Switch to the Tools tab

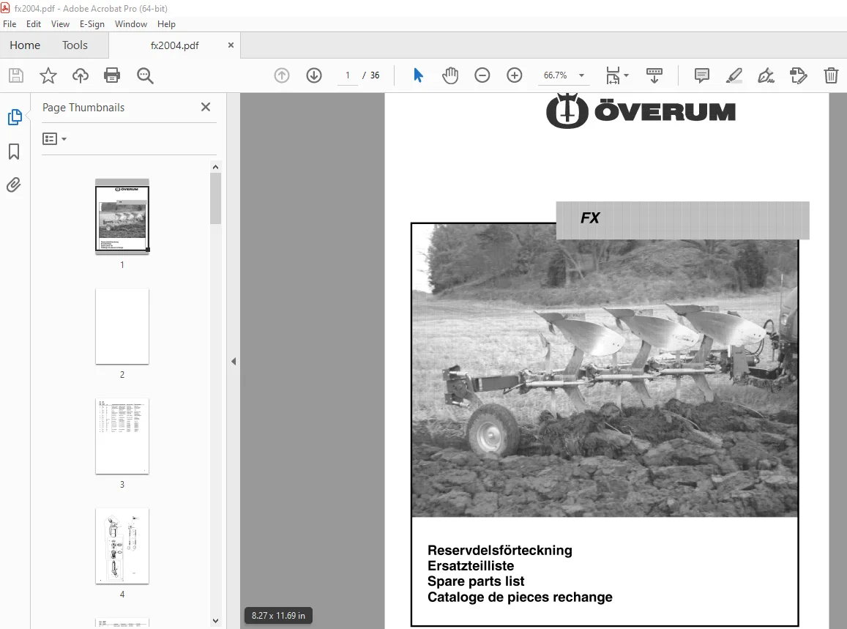pyautogui.click(x=75, y=45)
